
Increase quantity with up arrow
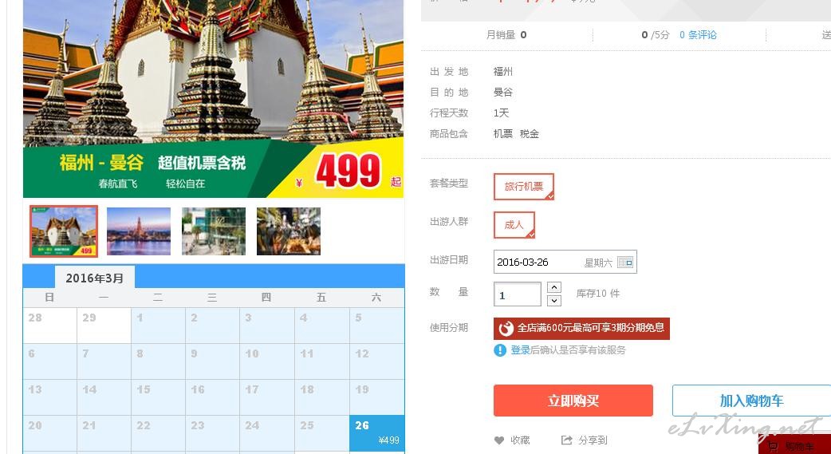pos(553,287)
